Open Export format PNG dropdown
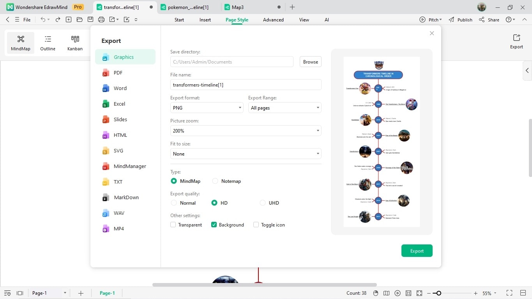The width and height of the screenshot is (532, 299). click(x=207, y=108)
